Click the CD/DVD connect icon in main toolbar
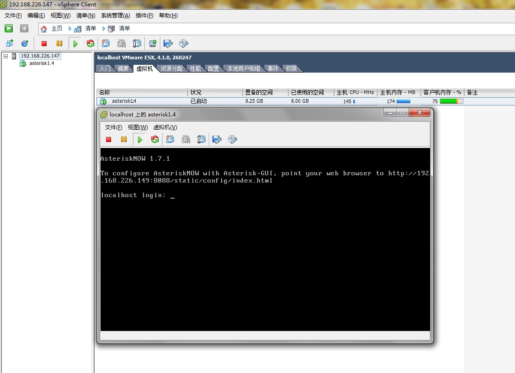The width and height of the screenshot is (515, 373). (x=184, y=43)
